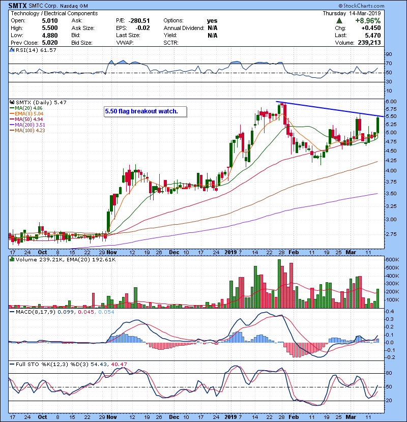Image resolution: width=407 pixels, height=422 pixels.
Task: Click the P/E -280.51 value
Action: [x=139, y=21]
